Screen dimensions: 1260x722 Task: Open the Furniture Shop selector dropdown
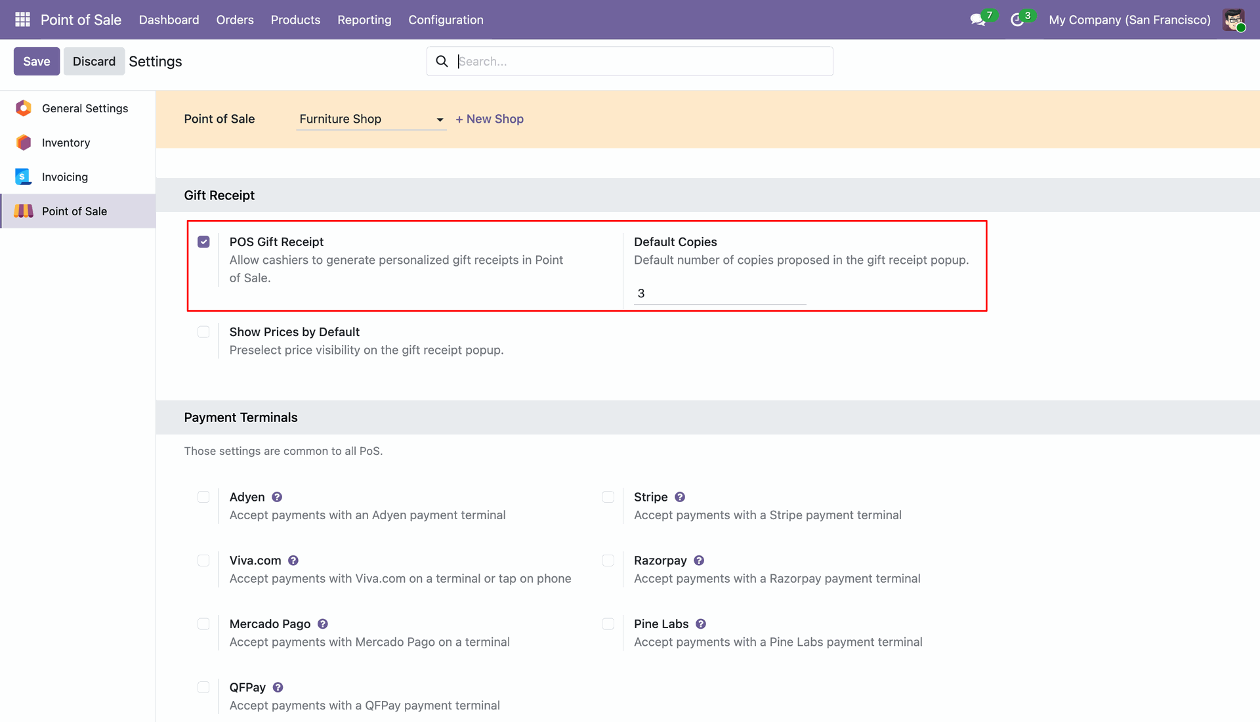coord(371,119)
